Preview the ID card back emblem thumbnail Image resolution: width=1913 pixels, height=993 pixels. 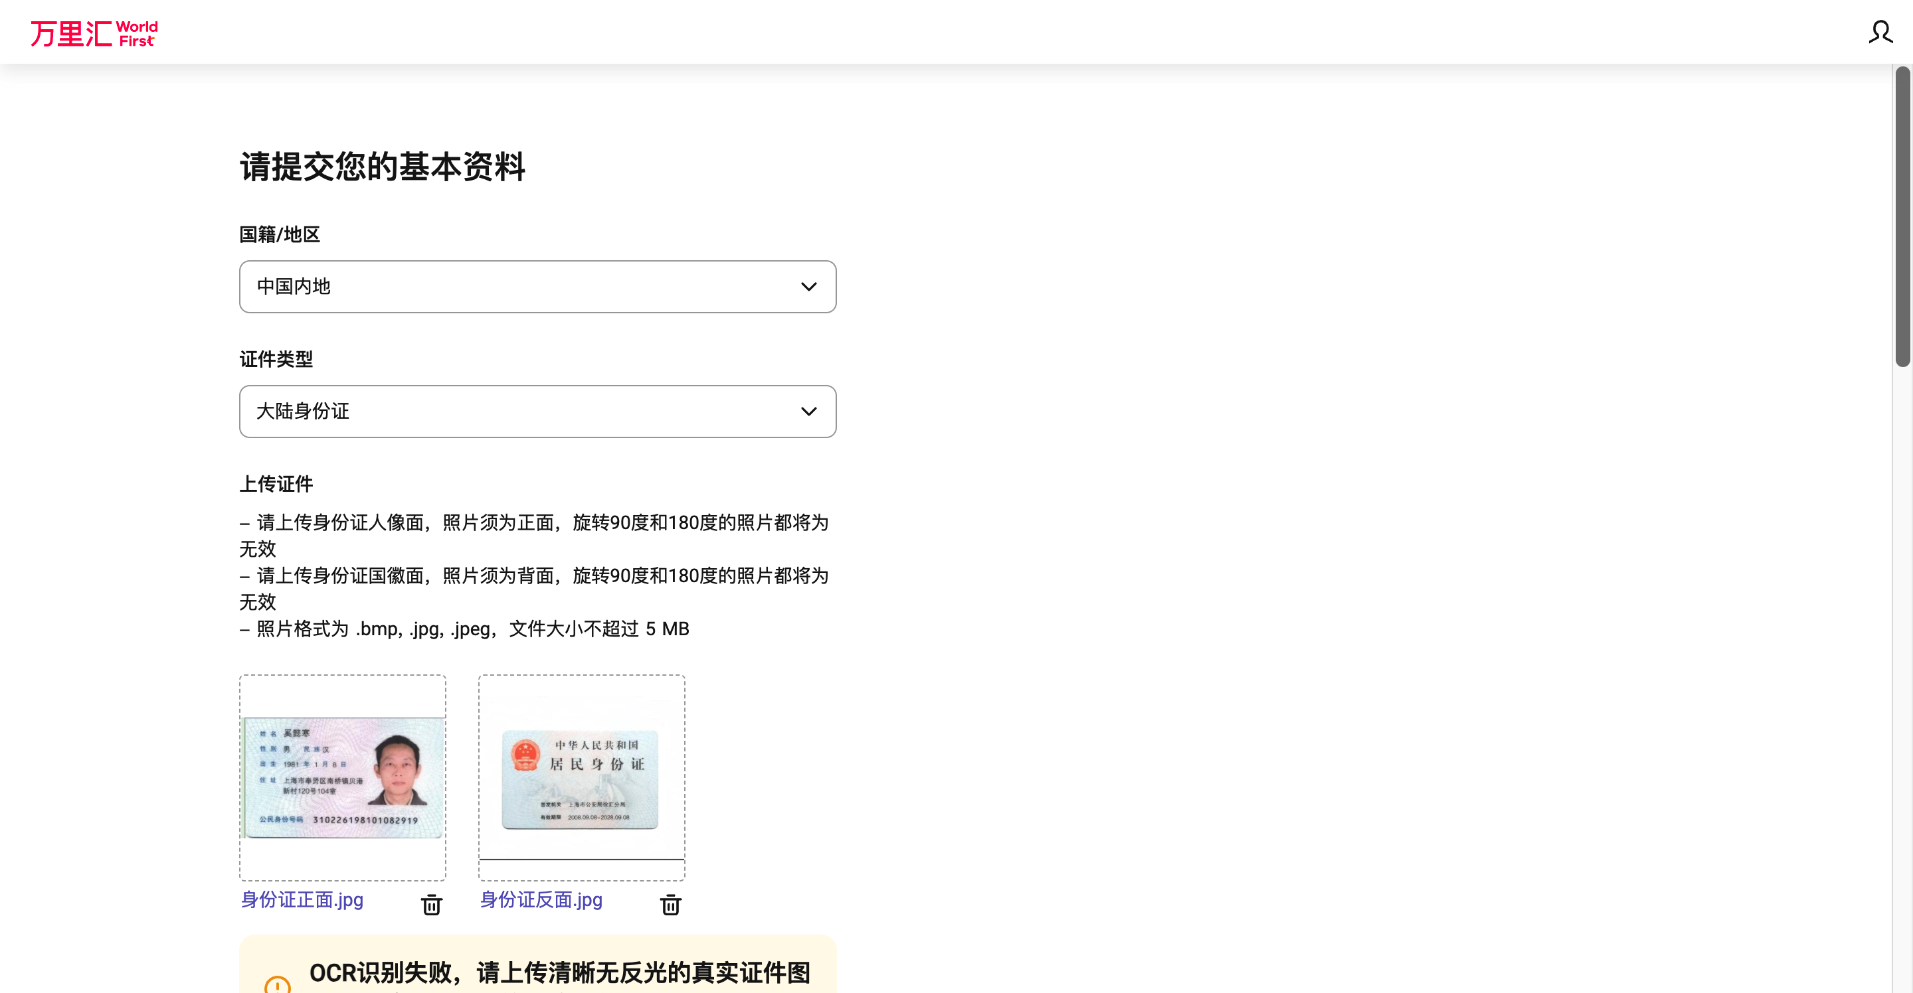click(x=581, y=777)
